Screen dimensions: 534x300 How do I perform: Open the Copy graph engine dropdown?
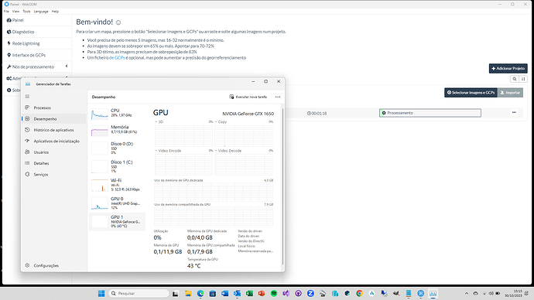pos(221,121)
